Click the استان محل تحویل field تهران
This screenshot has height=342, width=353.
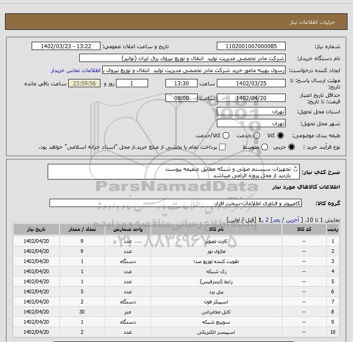coord(251,112)
